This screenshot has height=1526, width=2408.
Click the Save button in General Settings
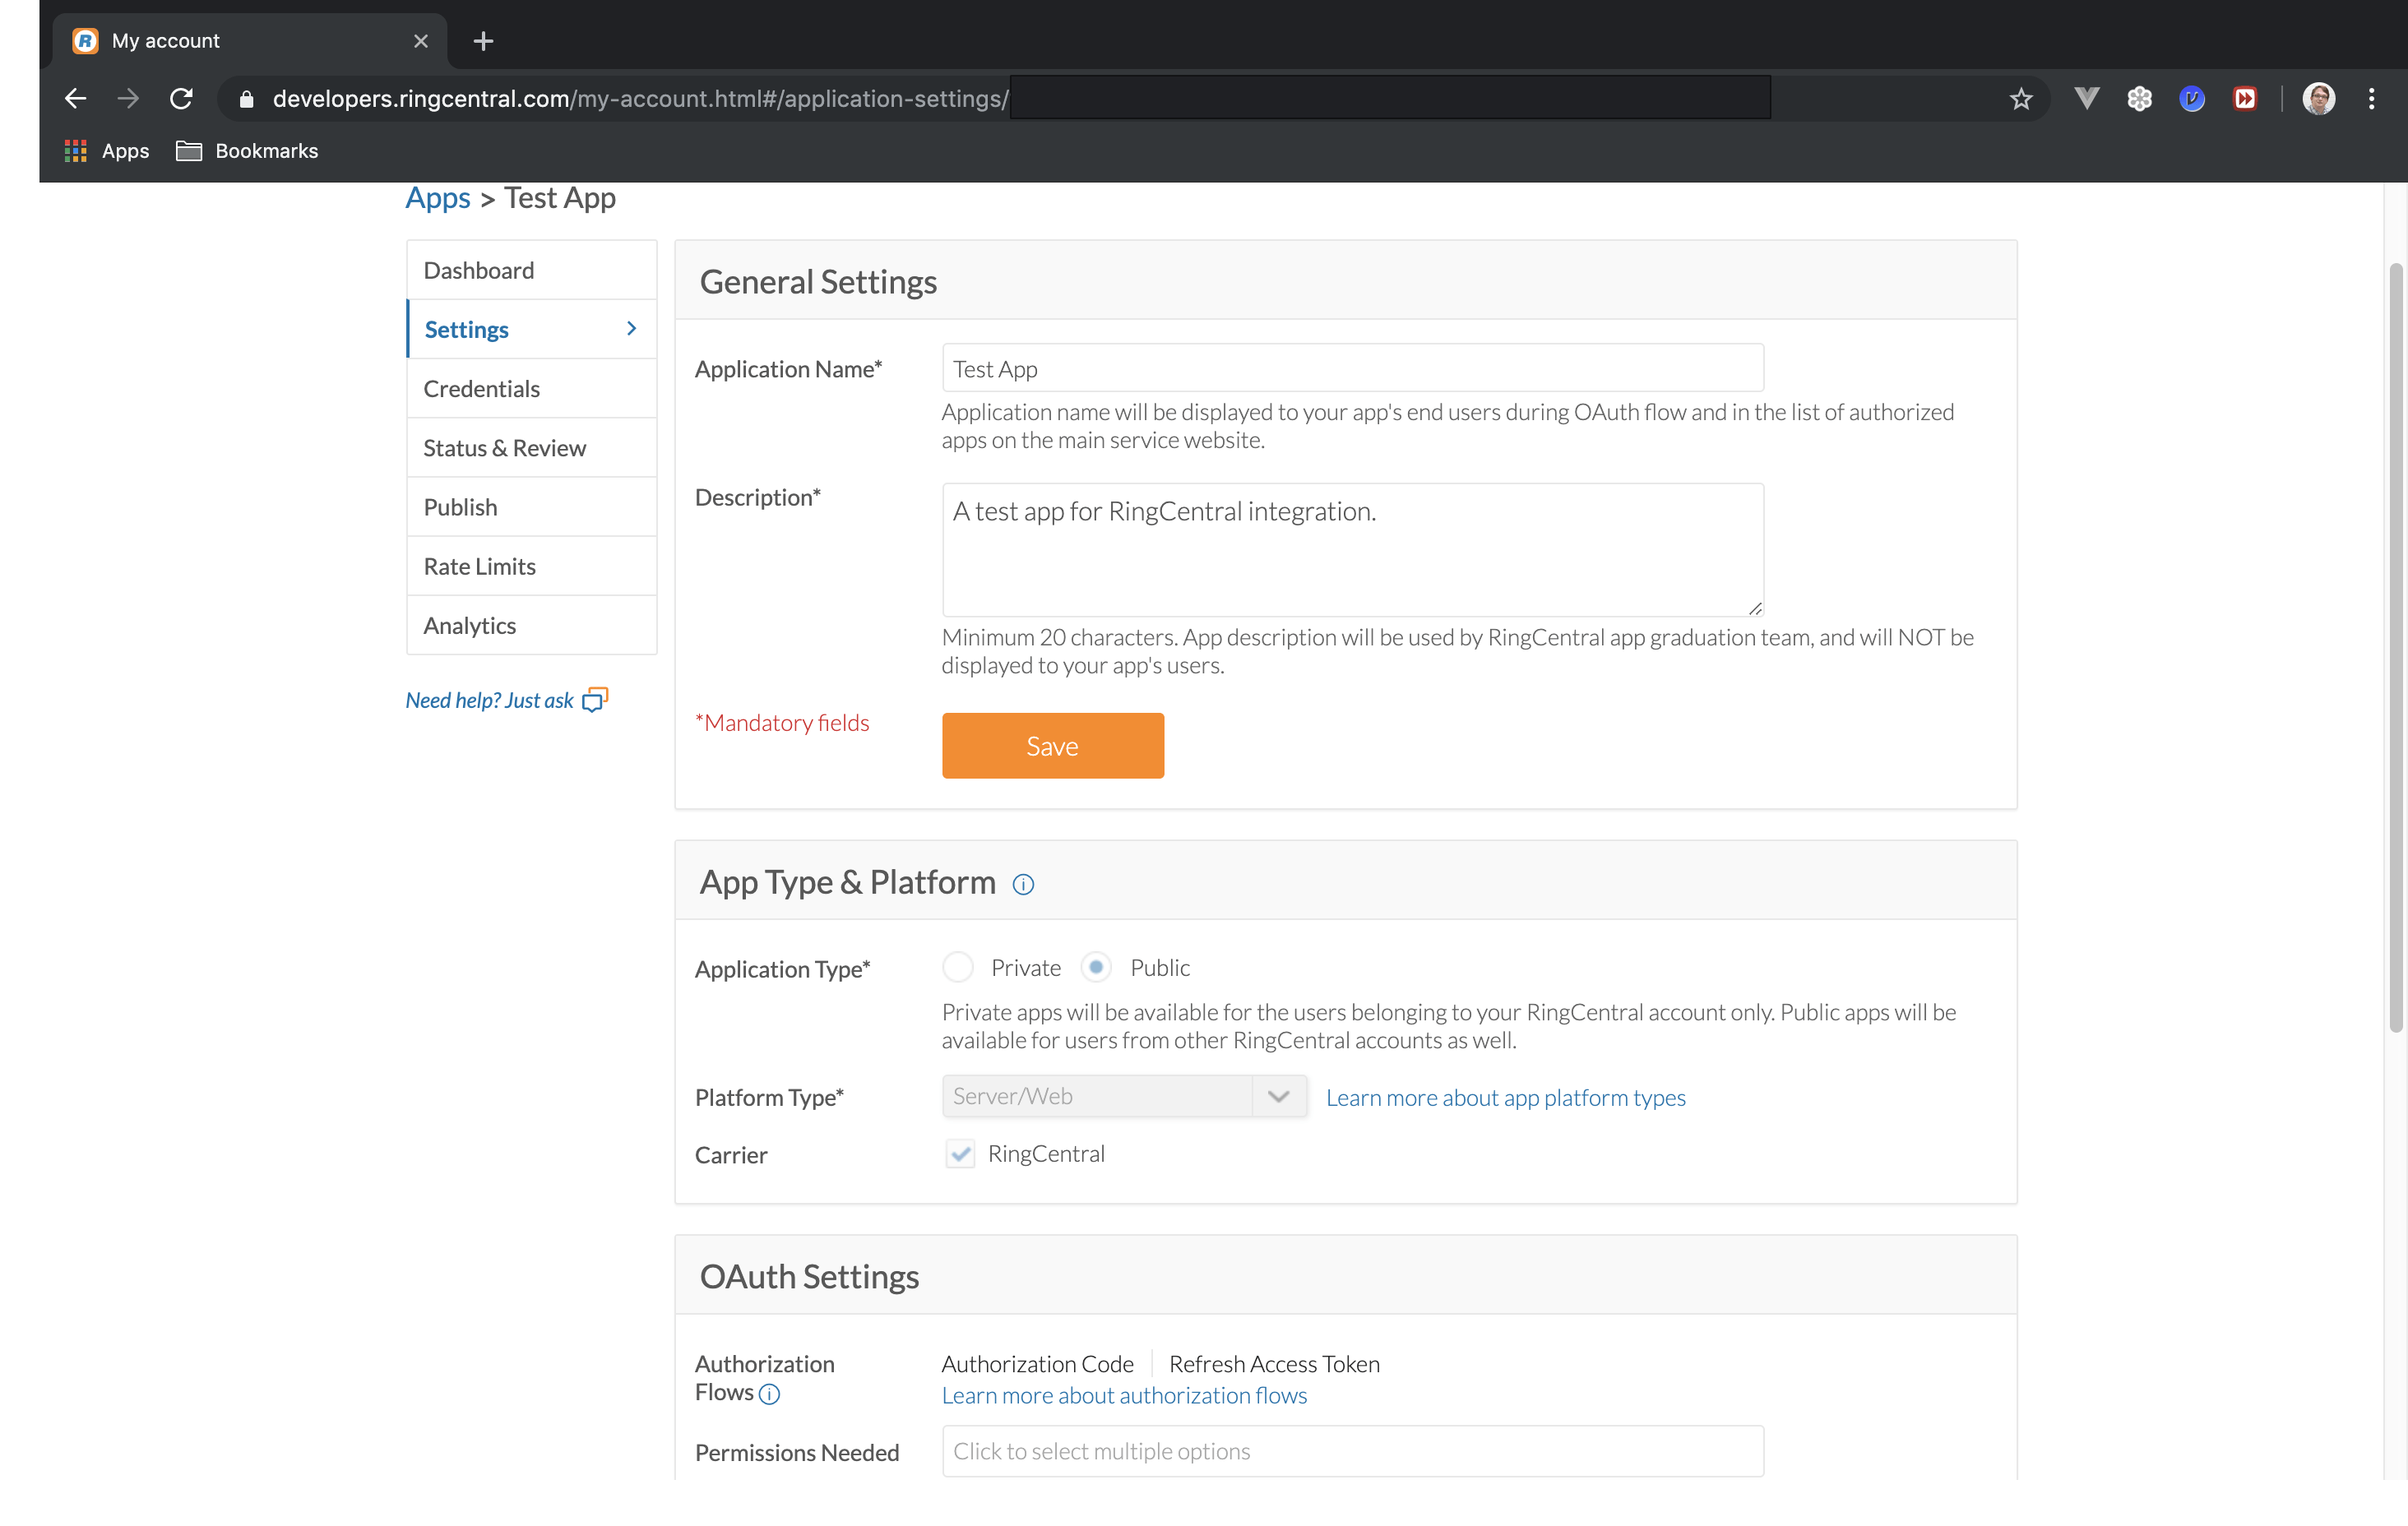click(x=1051, y=746)
